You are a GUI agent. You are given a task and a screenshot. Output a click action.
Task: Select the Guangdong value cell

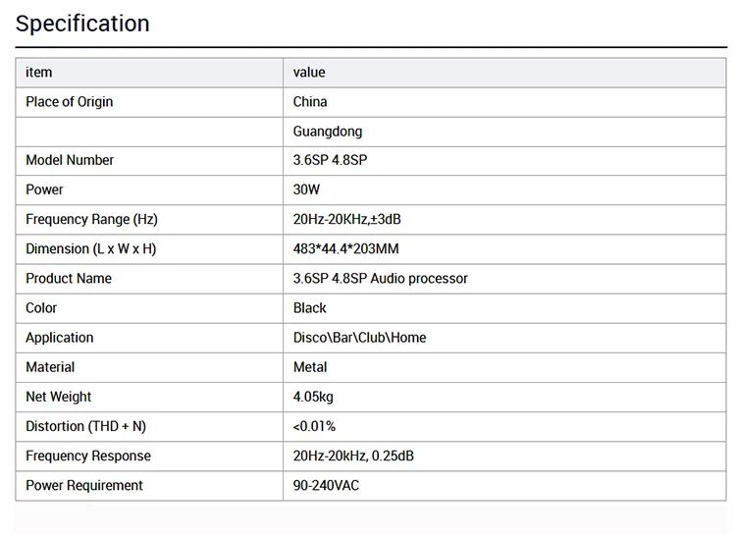(x=328, y=132)
